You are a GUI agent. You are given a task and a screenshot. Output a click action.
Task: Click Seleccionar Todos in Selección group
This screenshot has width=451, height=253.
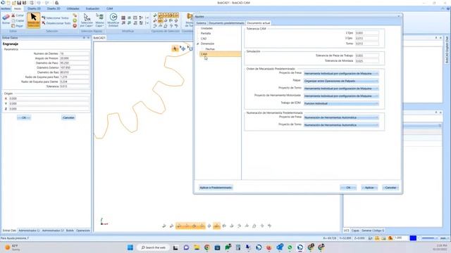pyautogui.click(x=55, y=18)
